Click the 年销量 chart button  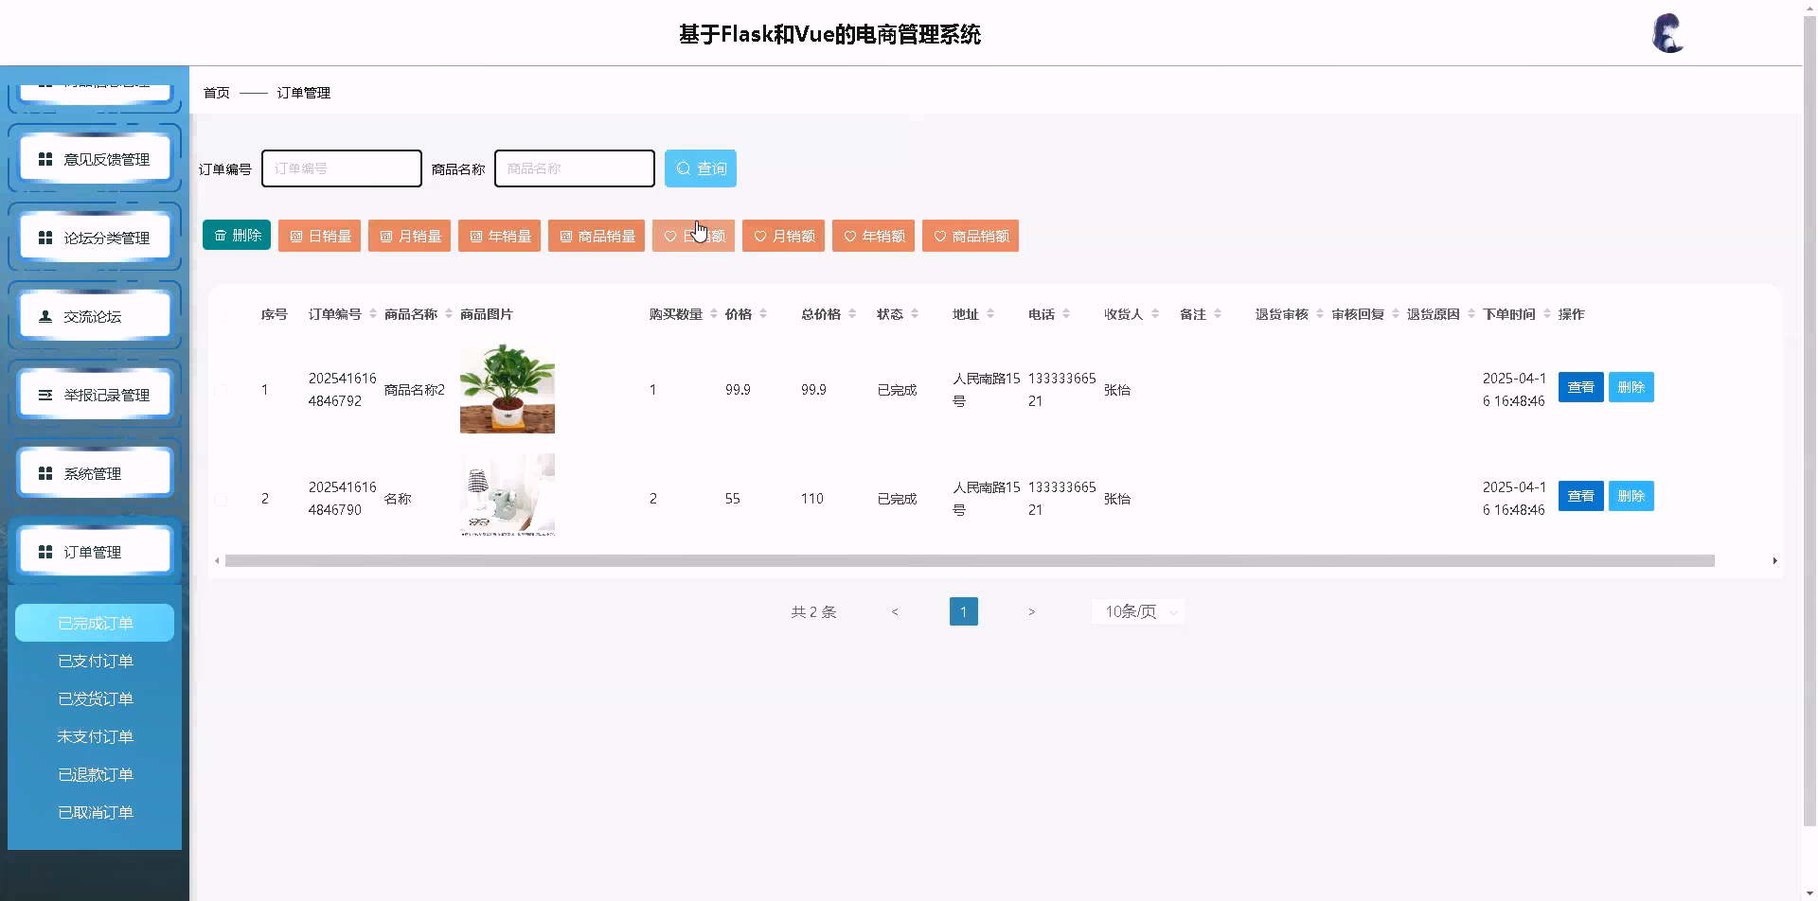[499, 236]
